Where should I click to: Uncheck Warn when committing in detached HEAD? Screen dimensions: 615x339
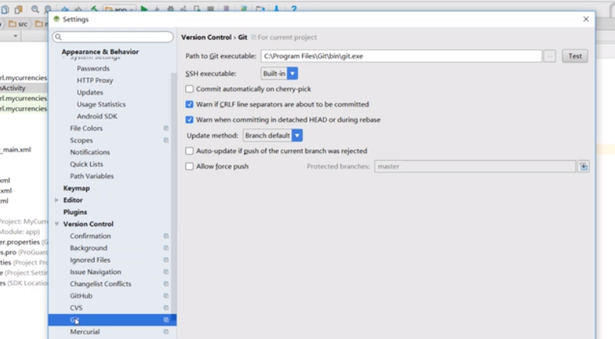pos(190,120)
